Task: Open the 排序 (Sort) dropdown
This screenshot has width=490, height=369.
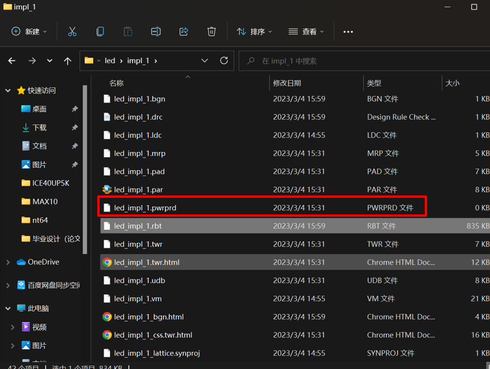Action: (x=254, y=31)
